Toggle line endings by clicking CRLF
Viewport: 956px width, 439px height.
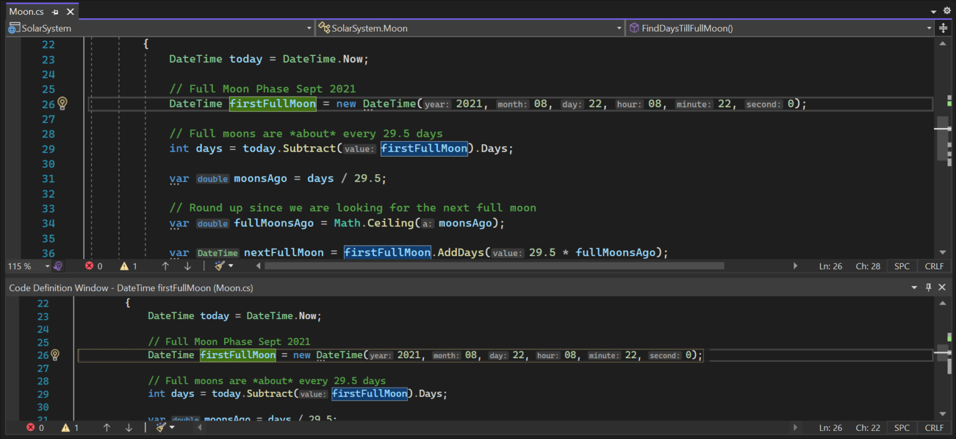(x=934, y=266)
